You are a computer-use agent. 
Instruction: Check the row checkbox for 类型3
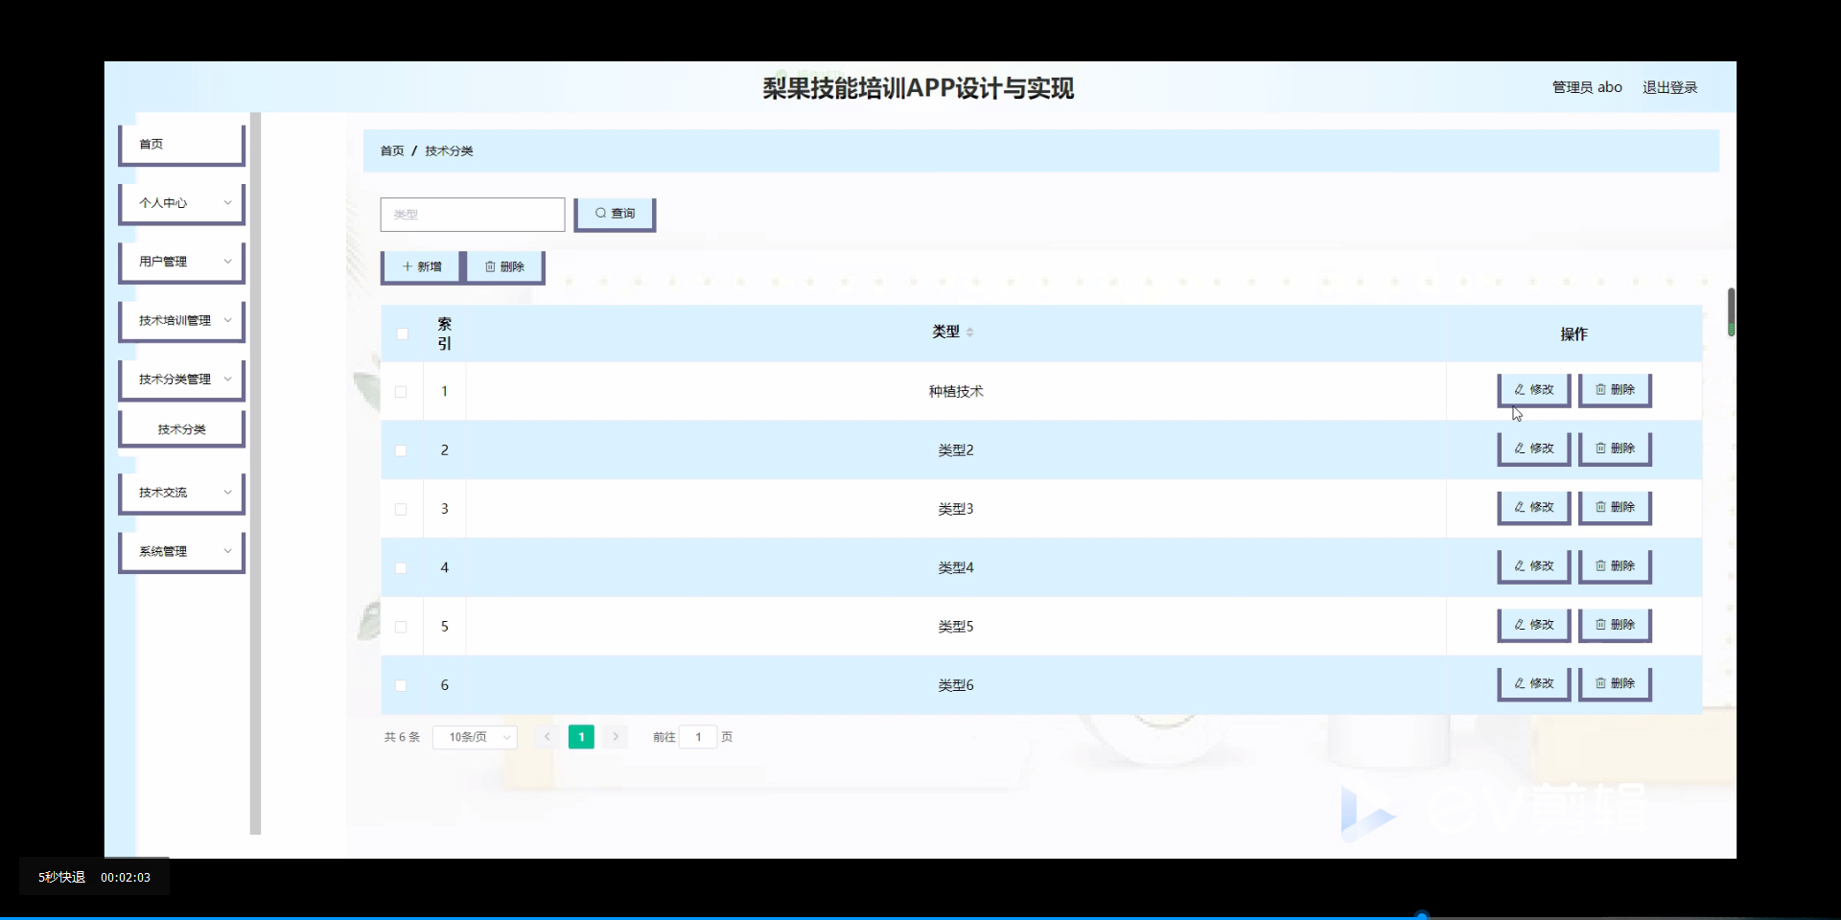coord(400,509)
